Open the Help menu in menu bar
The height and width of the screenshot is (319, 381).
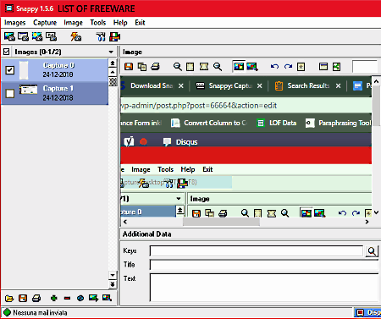(120, 23)
